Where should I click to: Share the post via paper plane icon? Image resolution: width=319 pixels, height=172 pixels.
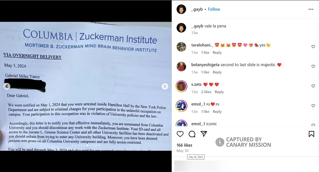coord(204,134)
